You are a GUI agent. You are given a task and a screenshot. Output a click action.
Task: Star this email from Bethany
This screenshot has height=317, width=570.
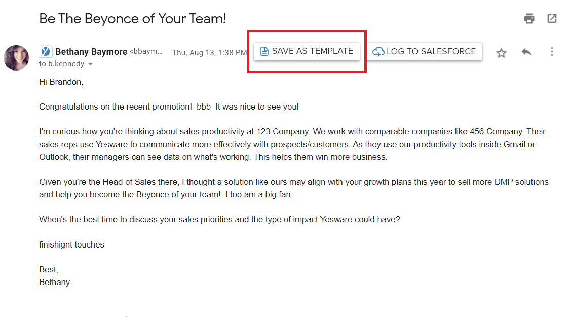coord(501,53)
